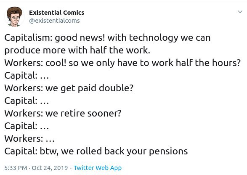The height and width of the screenshot is (175, 247).
Task: Select the 'produce more with half the work.' line
Action: [x=77, y=50]
